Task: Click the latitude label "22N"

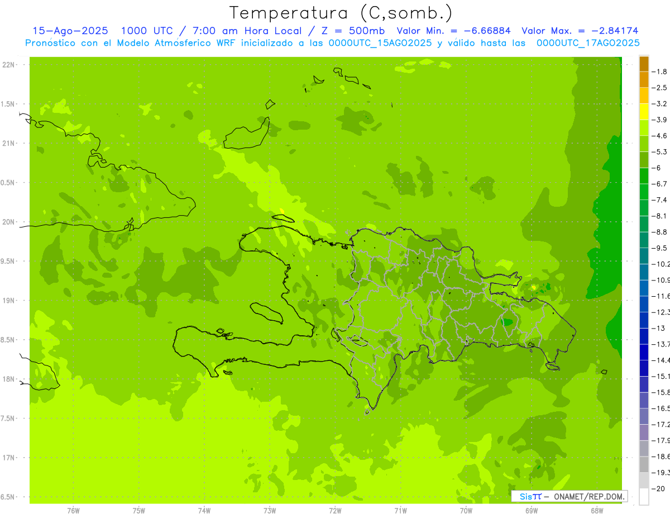Action: pyautogui.click(x=9, y=65)
